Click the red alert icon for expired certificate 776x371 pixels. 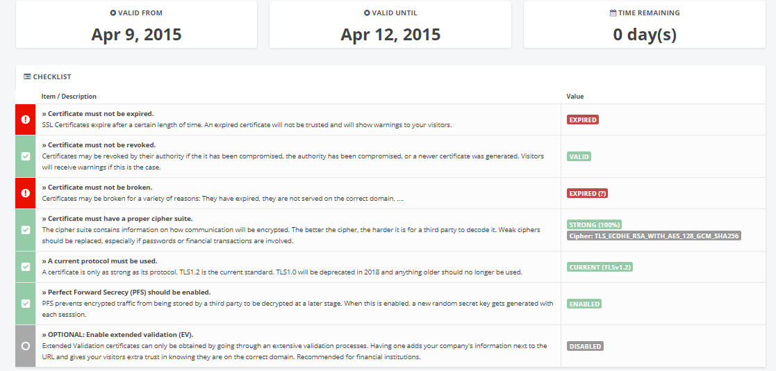tap(26, 119)
